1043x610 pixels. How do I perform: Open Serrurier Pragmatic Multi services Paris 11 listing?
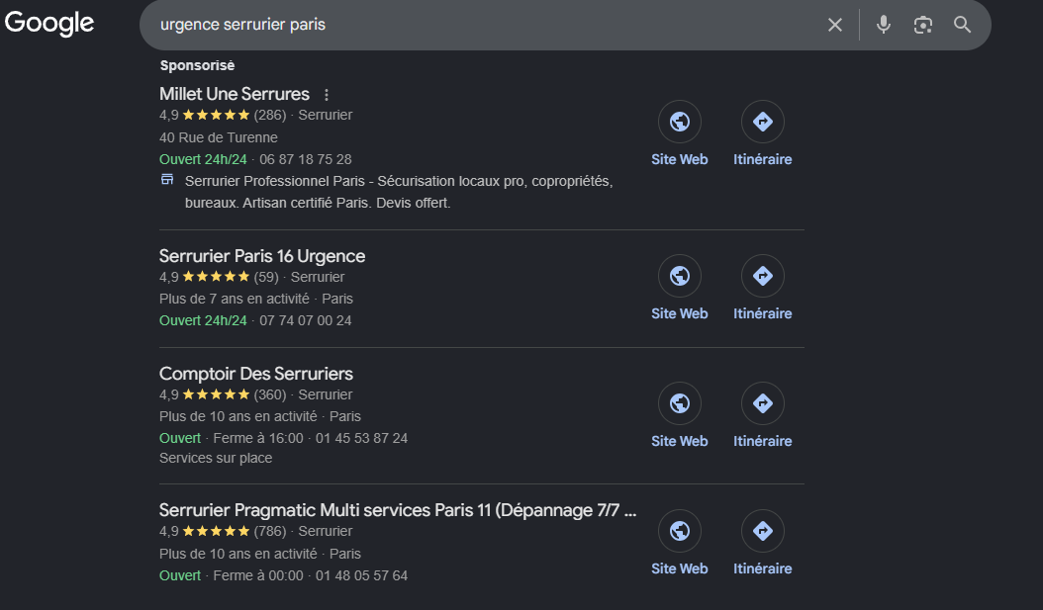[397, 510]
